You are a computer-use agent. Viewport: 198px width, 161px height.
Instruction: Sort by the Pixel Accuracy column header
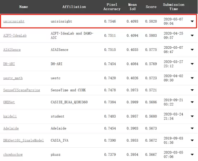pos(112,7)
